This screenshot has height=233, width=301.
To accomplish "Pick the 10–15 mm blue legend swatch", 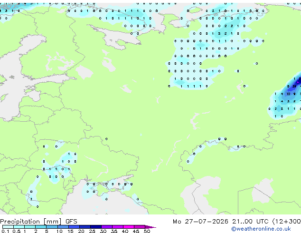I will 63,227.
